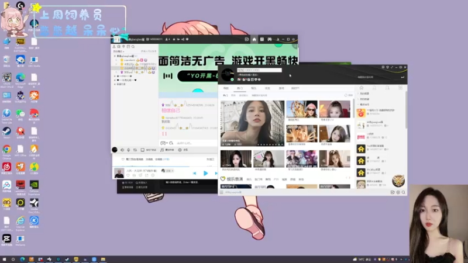This screenshot has height=263, width=468.
Task: Toggle the microphone icon in channel toolbar
Action: (129, 150)
